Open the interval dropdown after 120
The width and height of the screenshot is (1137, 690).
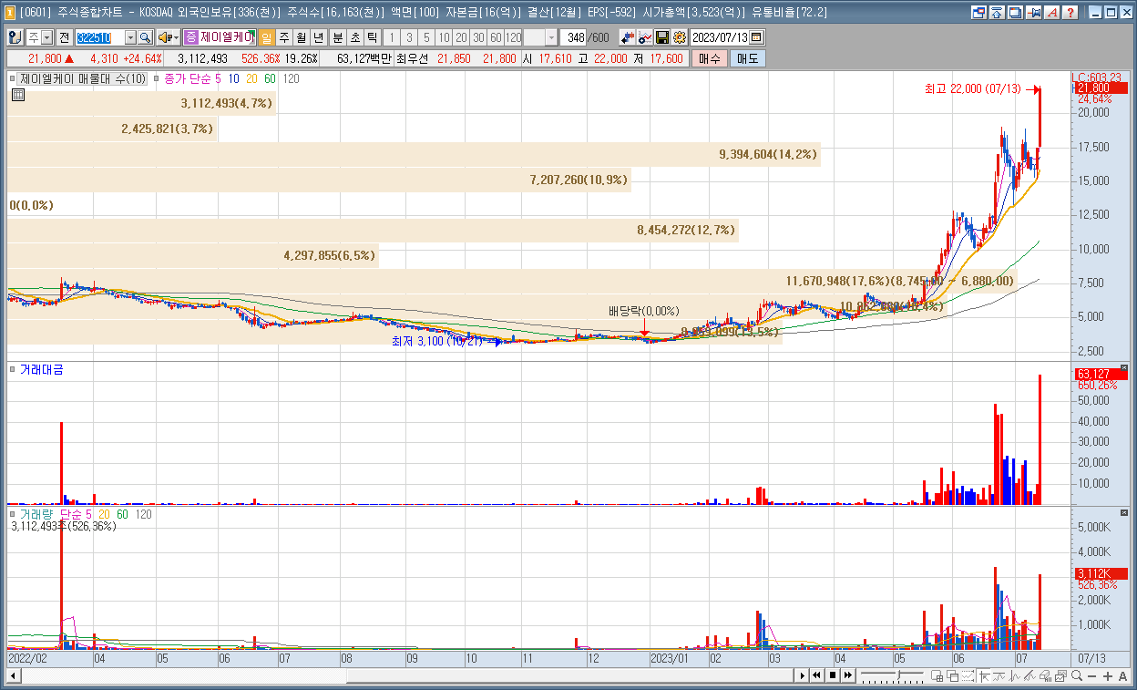coord(552,37)
